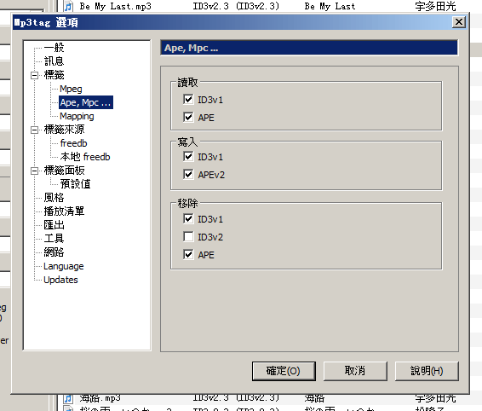Select 一般 in options tree
Image resolution: width=482 pixels, height=411 pixels.
(54, 48)
